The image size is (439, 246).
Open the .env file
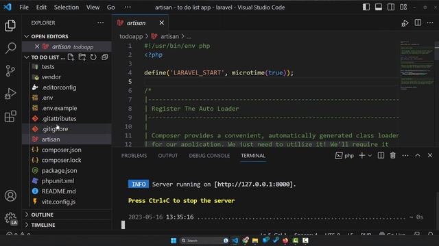click(67, 98)
